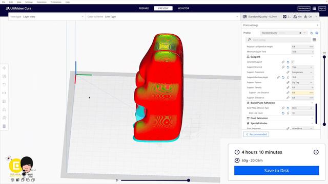Viewport: 328px width, 184px height.
Task: Reset Brim Line Count to default
Action: coord(283,113)
